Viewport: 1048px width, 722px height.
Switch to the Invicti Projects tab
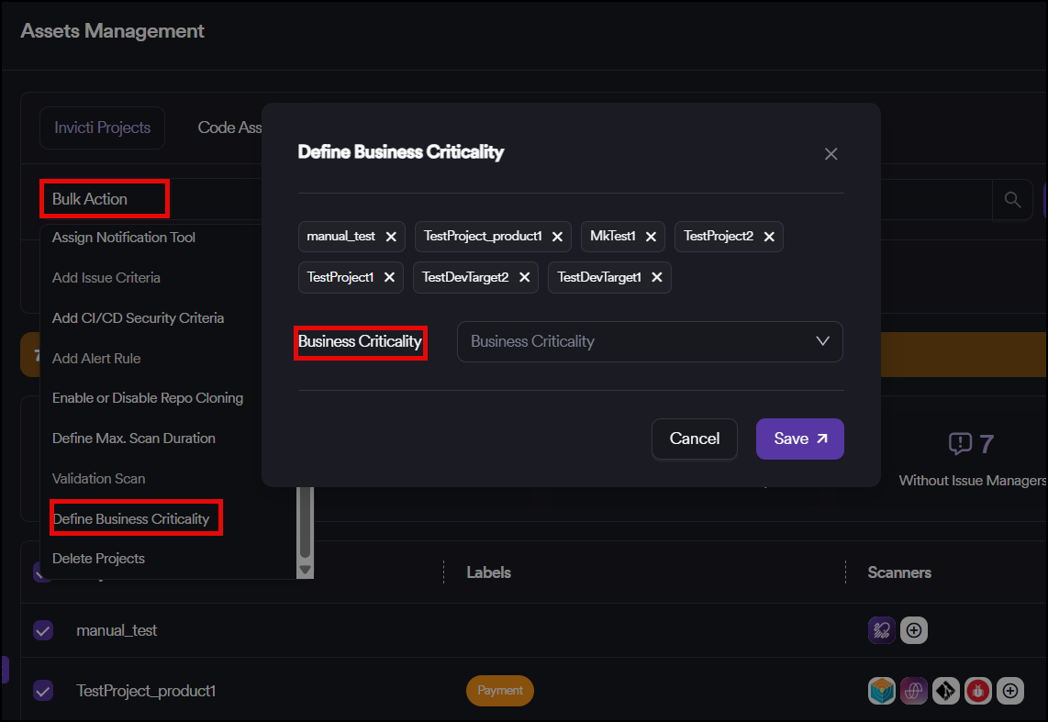(x=102, y=128)
